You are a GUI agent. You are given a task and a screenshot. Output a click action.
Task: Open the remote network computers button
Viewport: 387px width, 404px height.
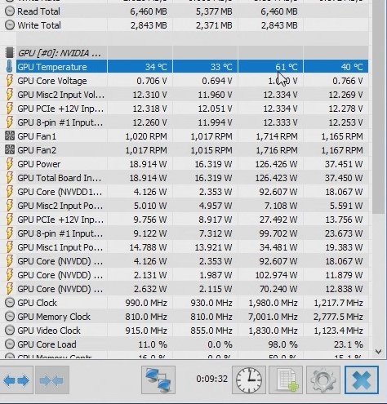158,380
